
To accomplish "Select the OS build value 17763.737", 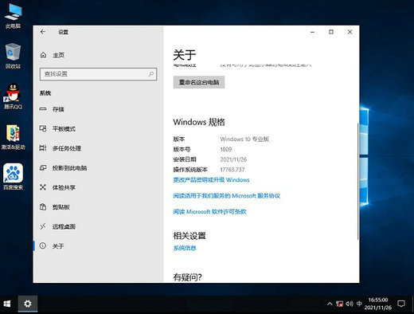I will click(x=232, y=170).
